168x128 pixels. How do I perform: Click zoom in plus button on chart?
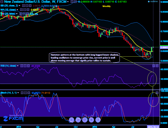pos(91,120)
